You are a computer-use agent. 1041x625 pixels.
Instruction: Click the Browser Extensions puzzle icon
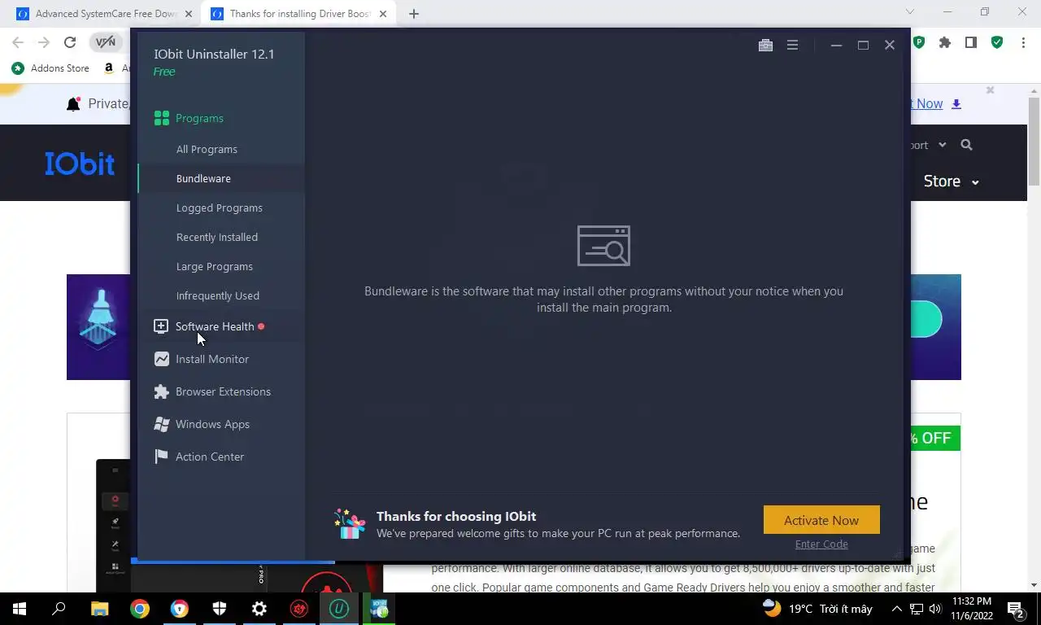coord(161,391)
